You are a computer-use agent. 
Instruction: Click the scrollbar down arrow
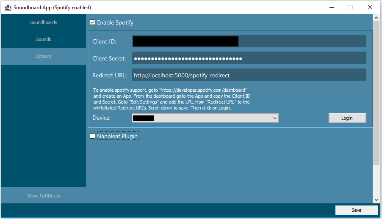(x=376, y=200)
